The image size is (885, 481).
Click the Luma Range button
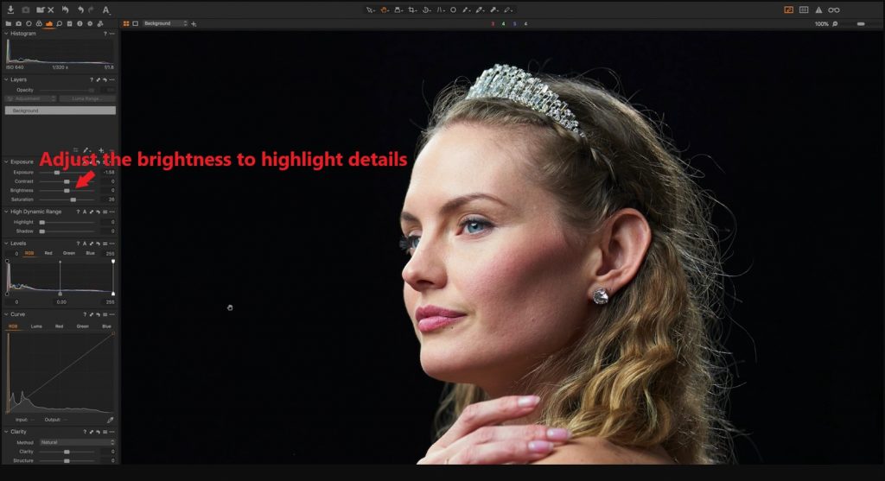coord(87,98)
